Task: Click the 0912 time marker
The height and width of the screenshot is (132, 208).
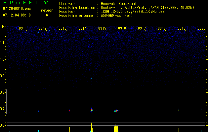Action: 43,28
